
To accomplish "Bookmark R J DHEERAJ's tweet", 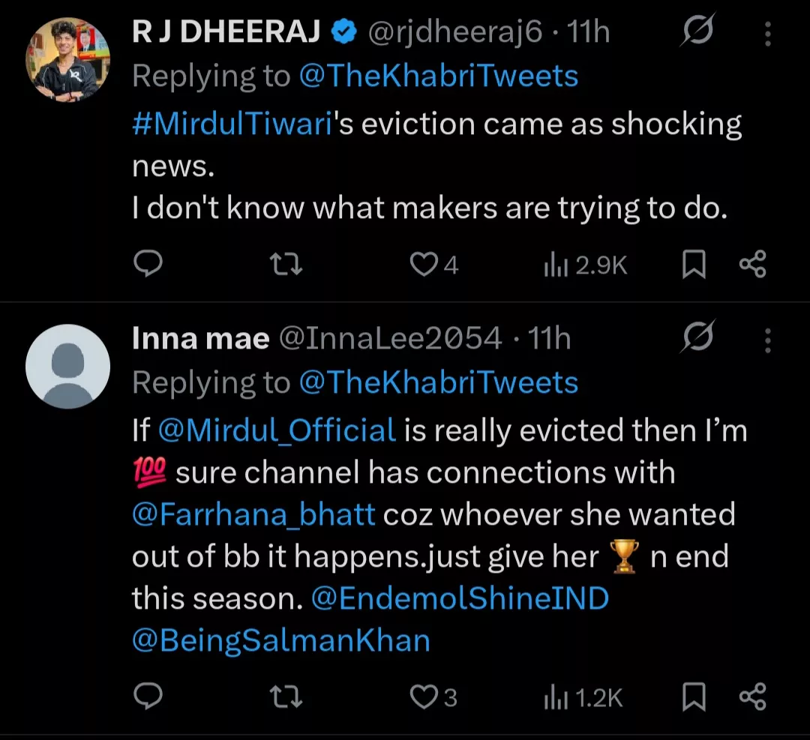I will pyautogui.click(x=693, y=264).
